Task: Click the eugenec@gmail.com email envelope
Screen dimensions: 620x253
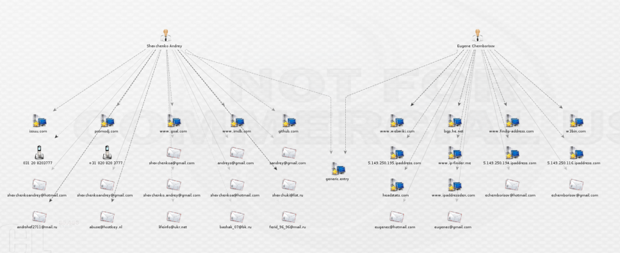Action: (454, 217)
